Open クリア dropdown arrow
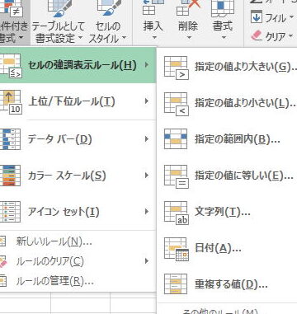The width and height of the screenshot is (297, 314). point(290,36)
